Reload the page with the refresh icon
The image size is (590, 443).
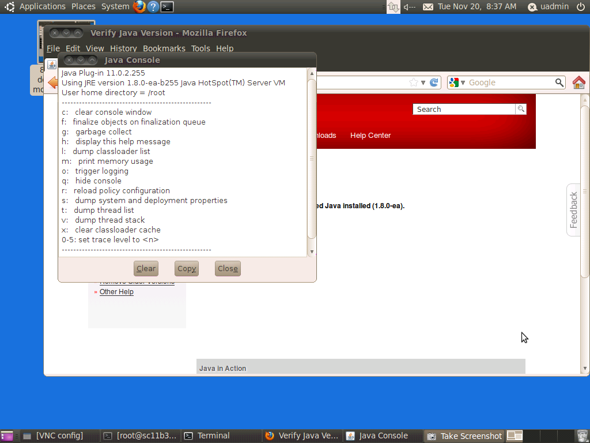click(x=434, y=82)
